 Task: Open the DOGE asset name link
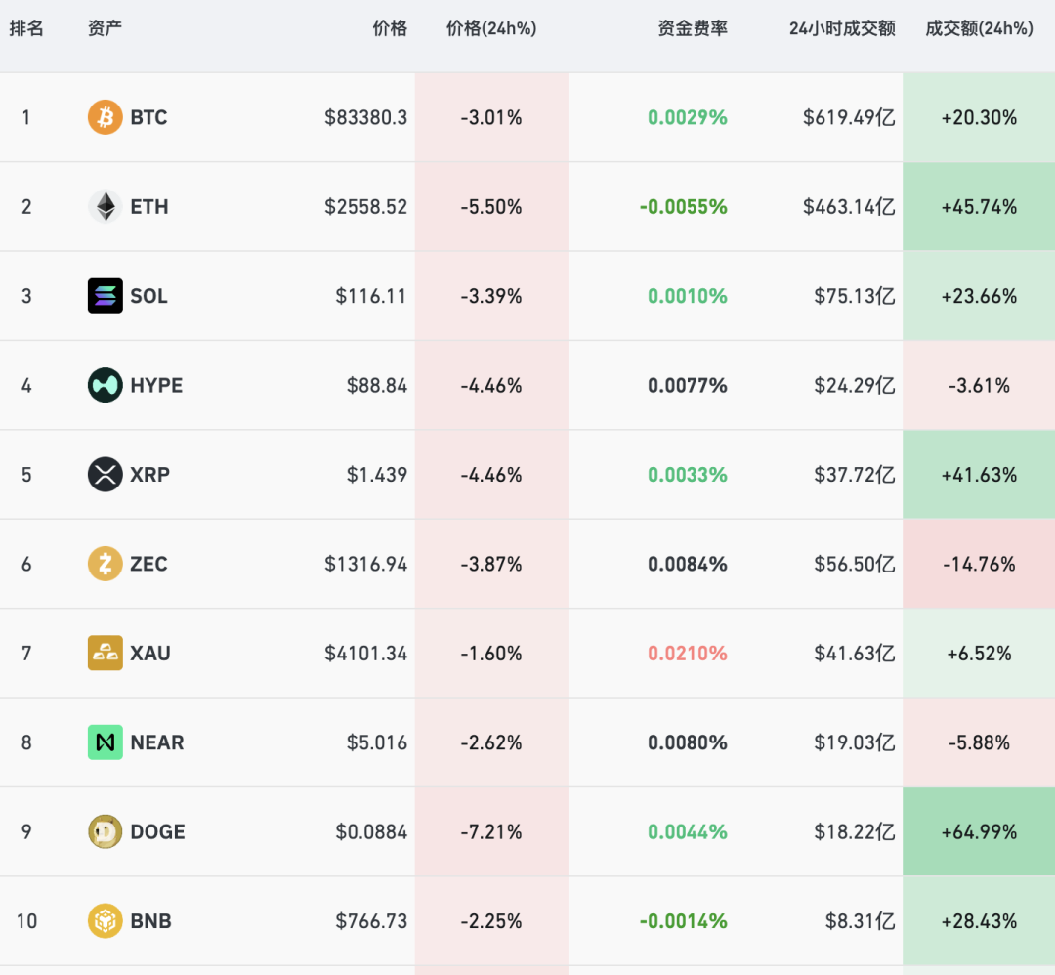[157, 831]
